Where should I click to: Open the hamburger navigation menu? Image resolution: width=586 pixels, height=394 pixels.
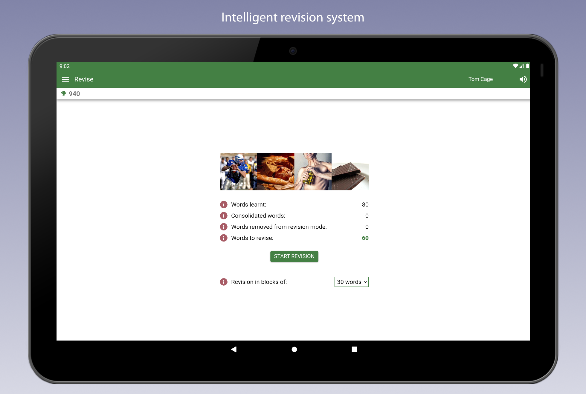click(65, 79)
